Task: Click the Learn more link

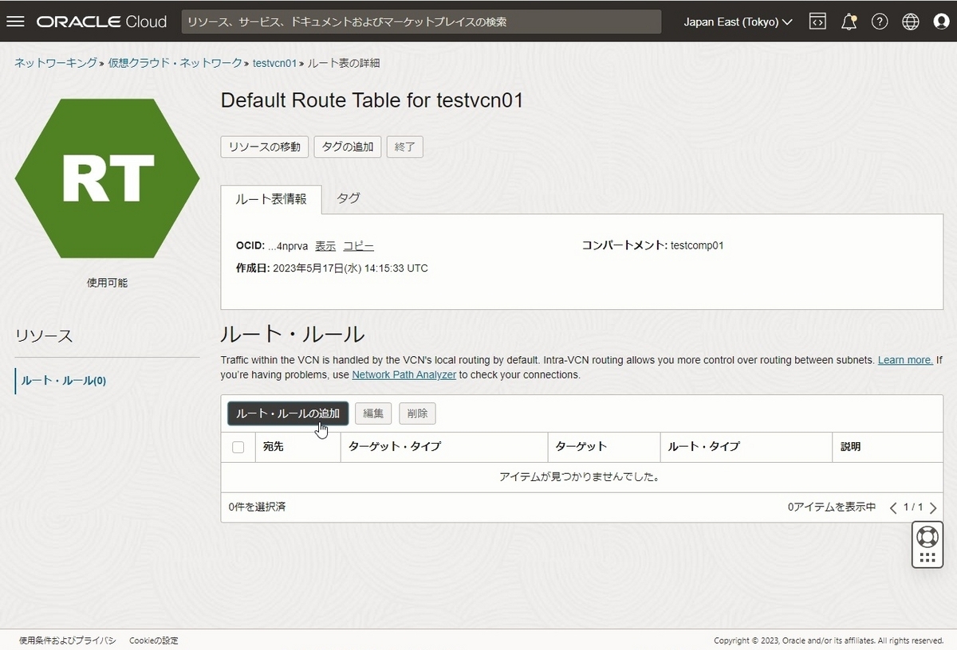Action: (904, 359)
